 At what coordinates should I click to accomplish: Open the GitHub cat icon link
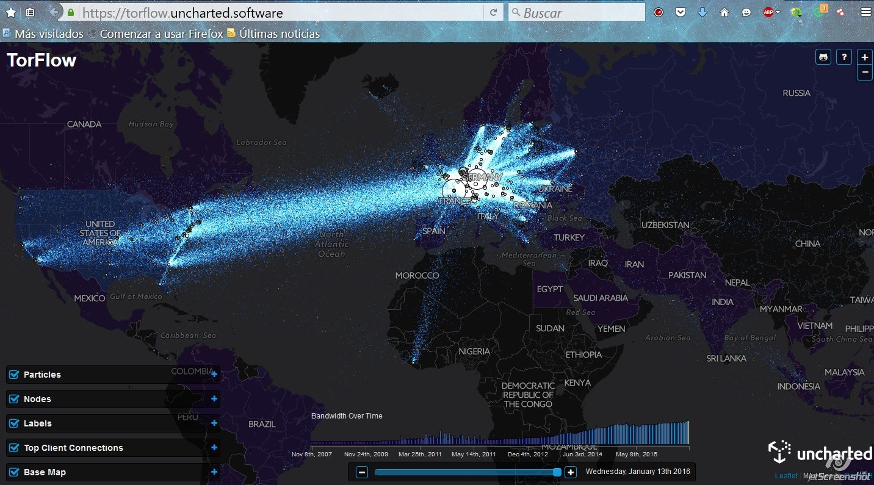tap(823, 57)
